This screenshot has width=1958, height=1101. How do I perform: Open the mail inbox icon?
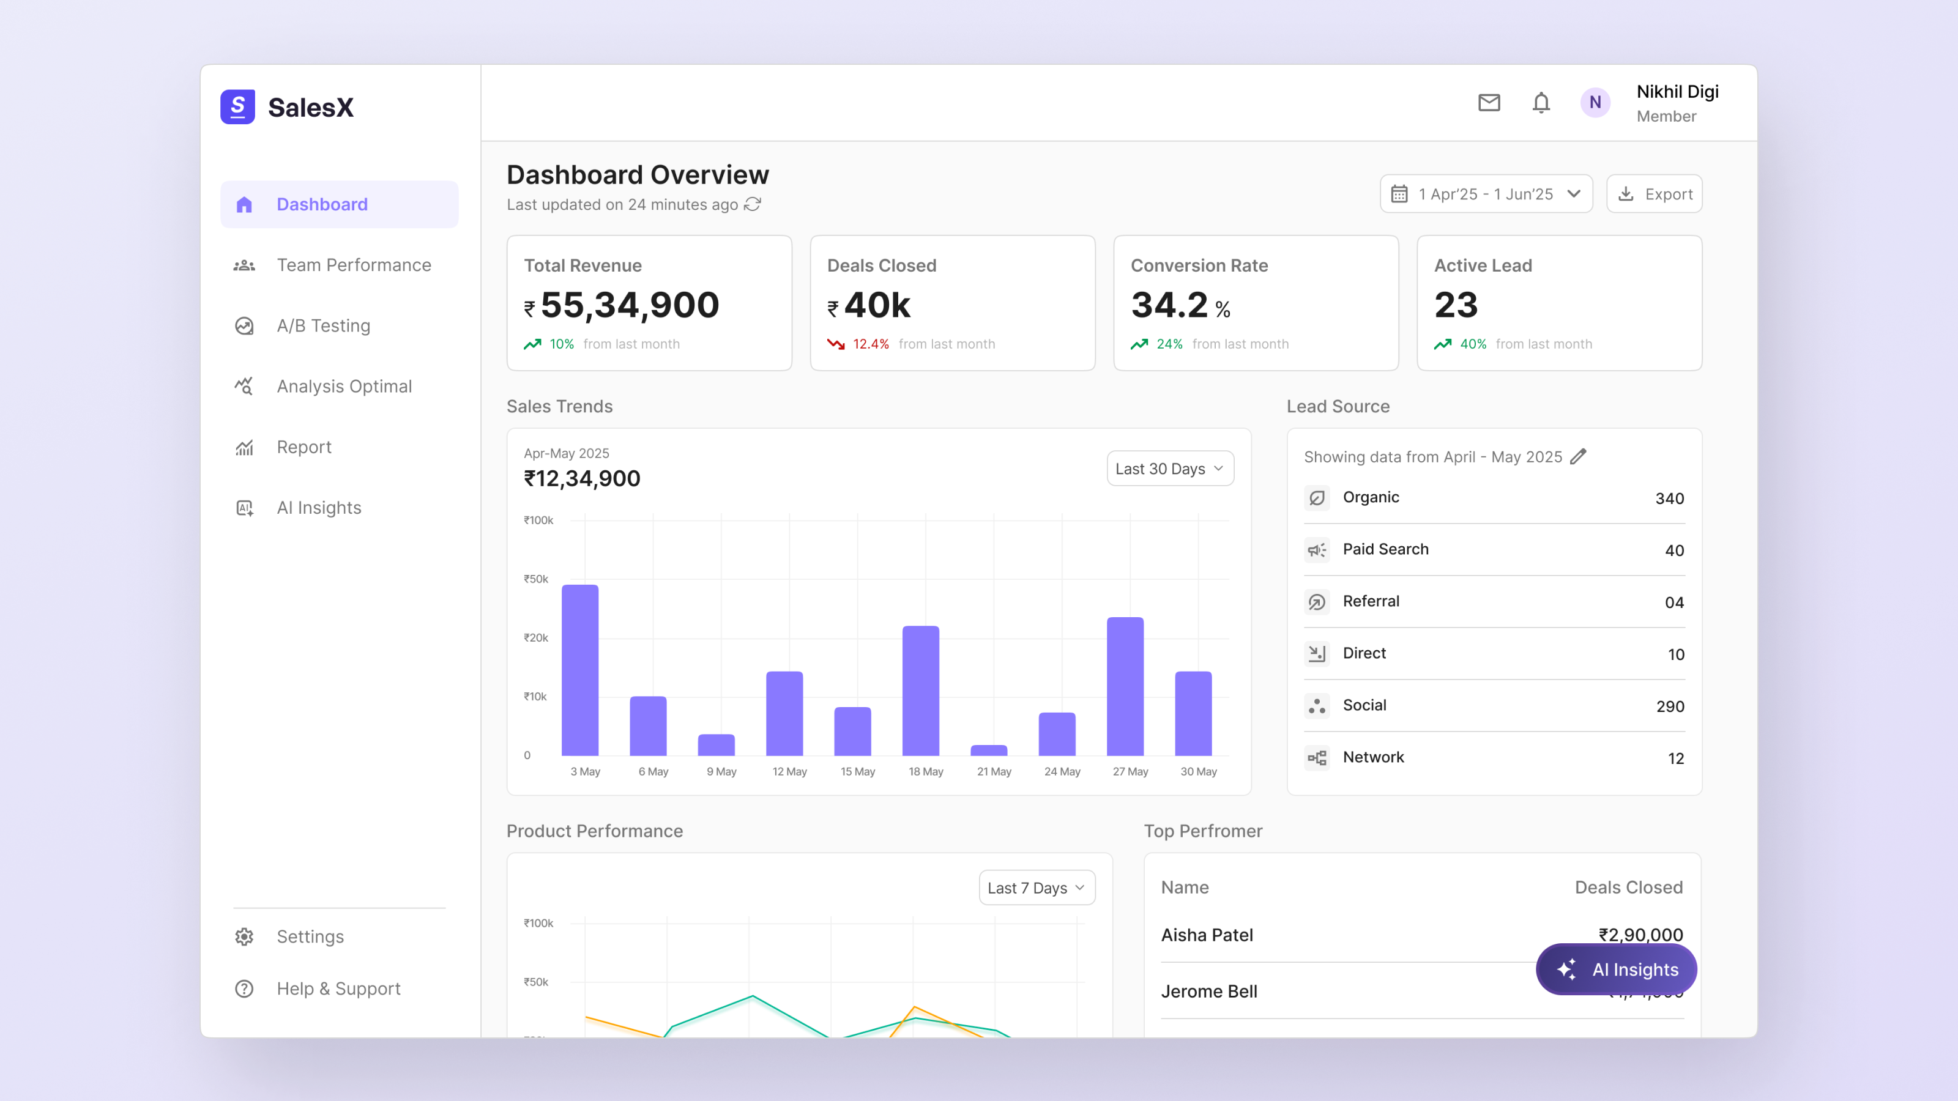pos(1489,103)
